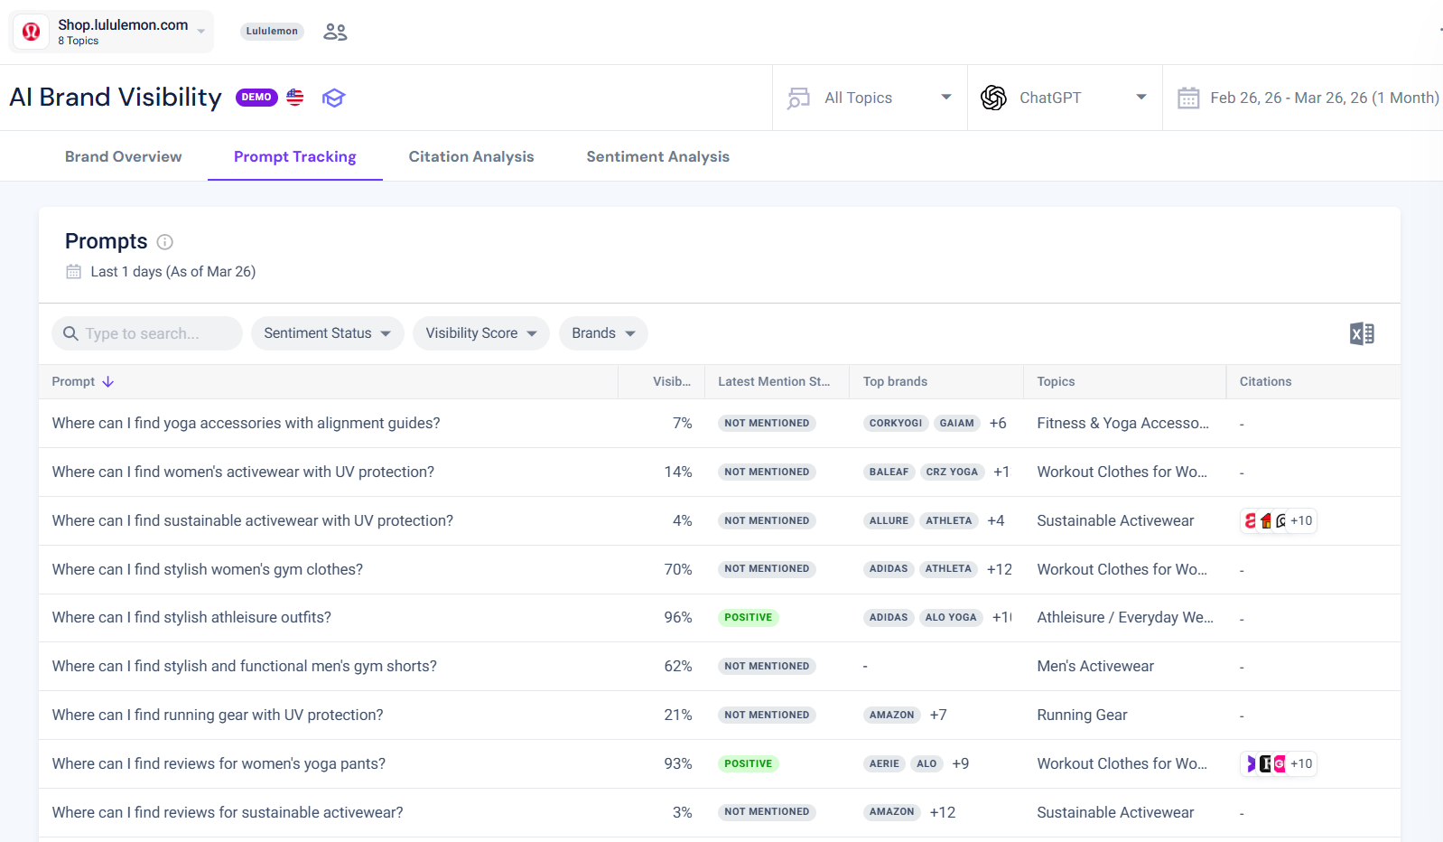Open the ChatGPT model dropdown
1443x842 pixels.
coord(1065,98)
